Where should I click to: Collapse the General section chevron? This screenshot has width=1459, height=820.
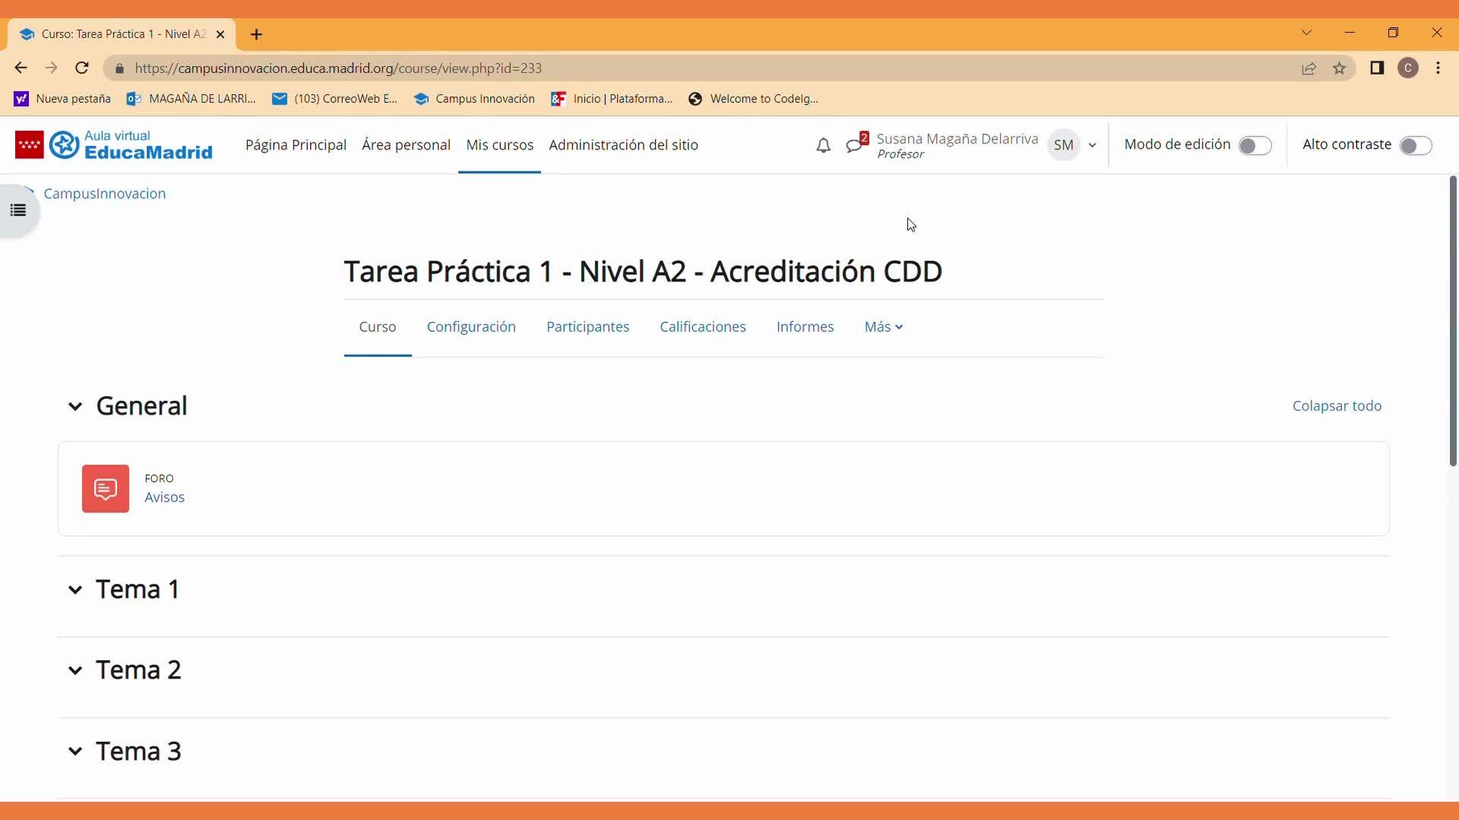75,406
